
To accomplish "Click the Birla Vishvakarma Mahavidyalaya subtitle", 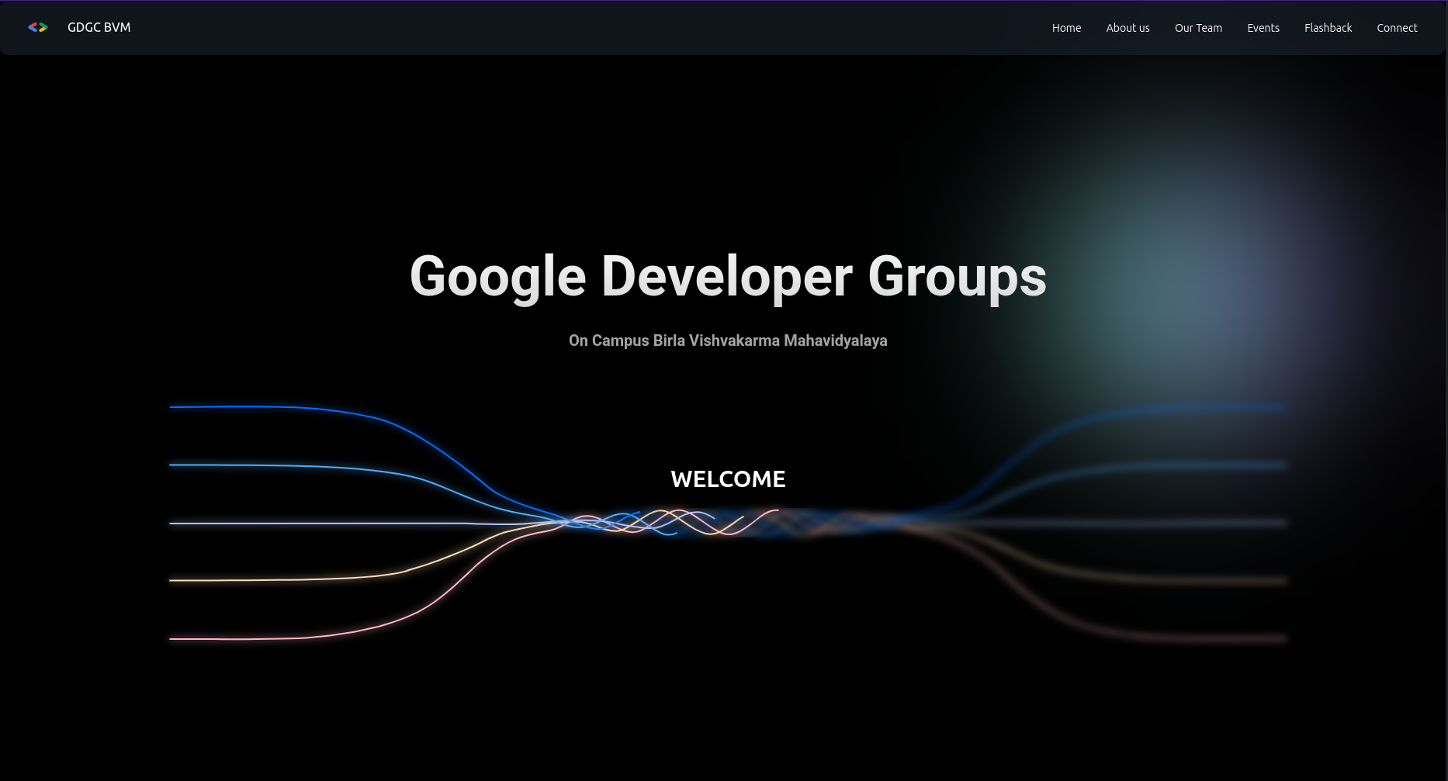I will tap(728, 340).
